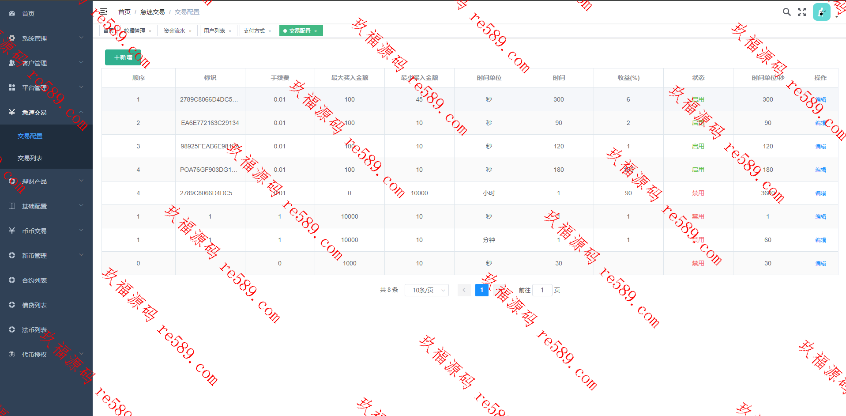
Task: Close the 交易配置 tab
Action: tap(316, 31)
